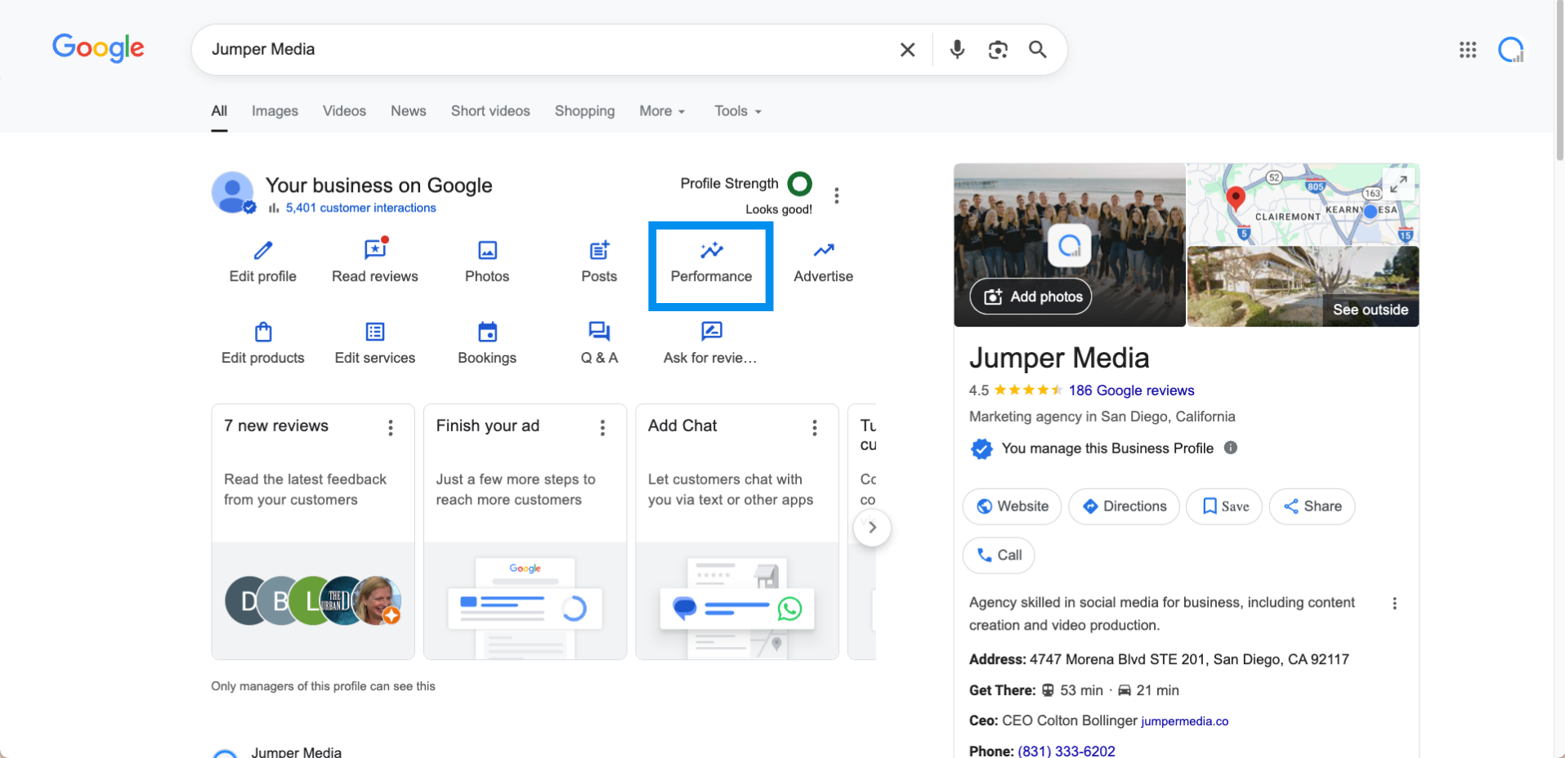Click the Advertise trending icon
Viewport: 1565px width, 758px height.
[823, 251]
